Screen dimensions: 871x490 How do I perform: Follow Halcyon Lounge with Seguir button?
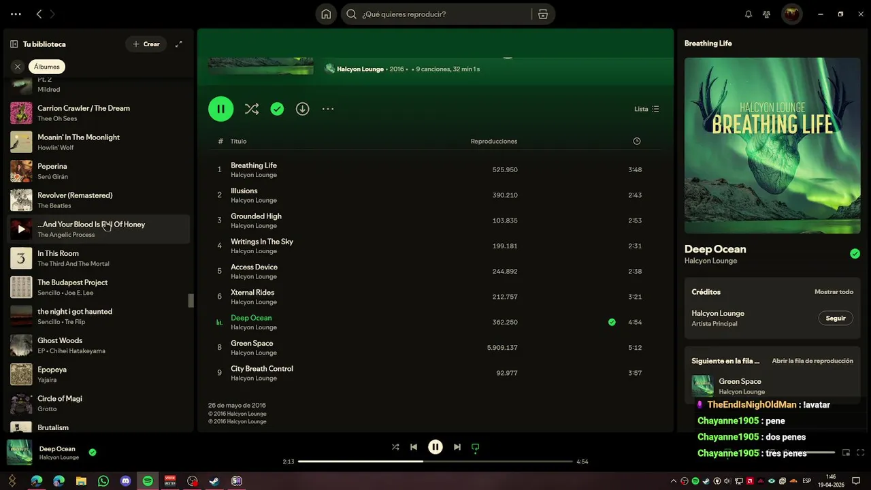tap(836, 318)
